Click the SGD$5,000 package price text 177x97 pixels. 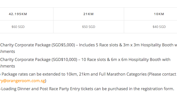(x=63, y=45)
